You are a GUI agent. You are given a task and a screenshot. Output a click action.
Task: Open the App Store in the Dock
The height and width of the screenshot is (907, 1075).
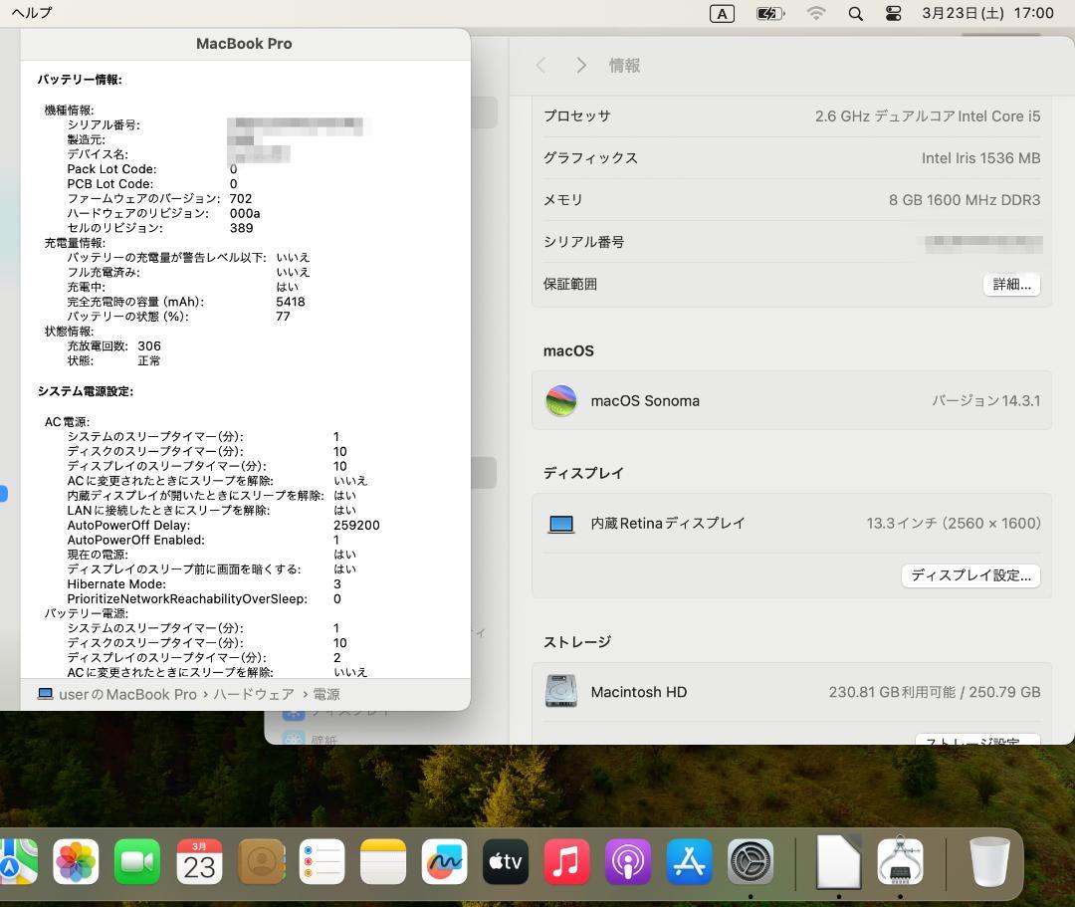(x=689, y=862)
